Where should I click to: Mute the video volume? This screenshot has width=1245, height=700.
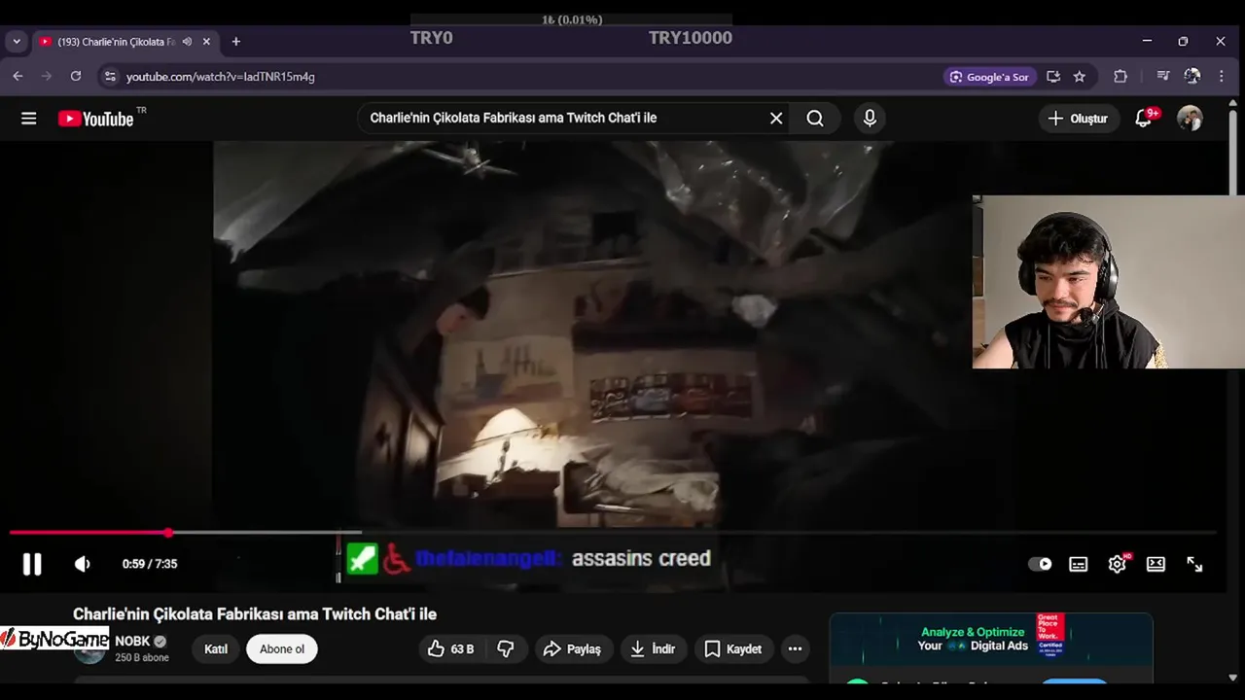(x=83, y=564)
